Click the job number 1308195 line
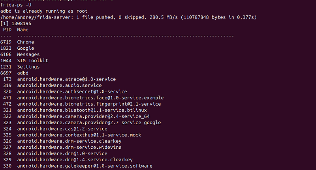Viewport: 316px width, 170px height. [x=16, y=24]
